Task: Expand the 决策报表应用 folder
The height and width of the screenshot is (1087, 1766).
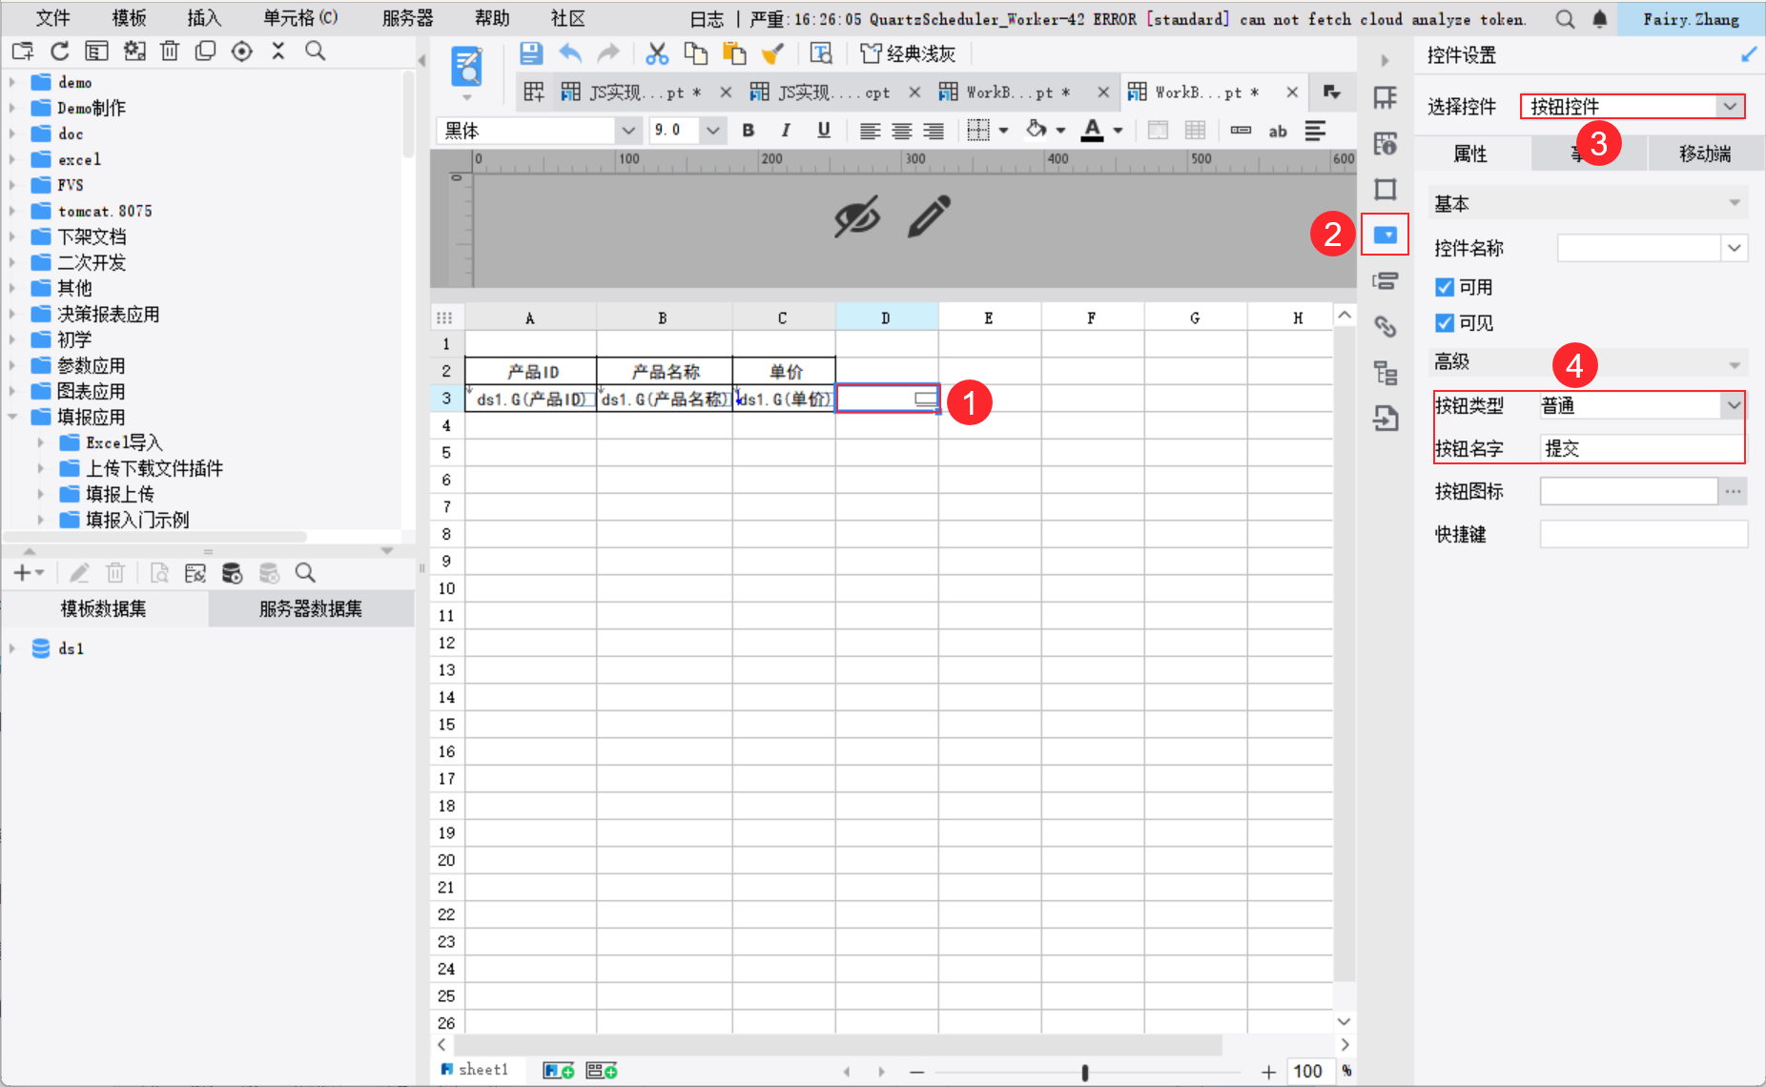Action: pos(12,314)
